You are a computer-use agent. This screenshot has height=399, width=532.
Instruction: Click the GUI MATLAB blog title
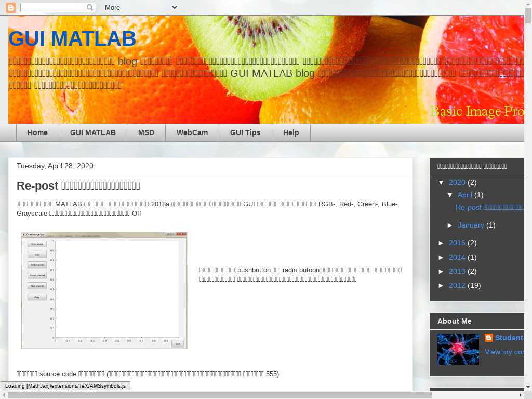point(72,39)
